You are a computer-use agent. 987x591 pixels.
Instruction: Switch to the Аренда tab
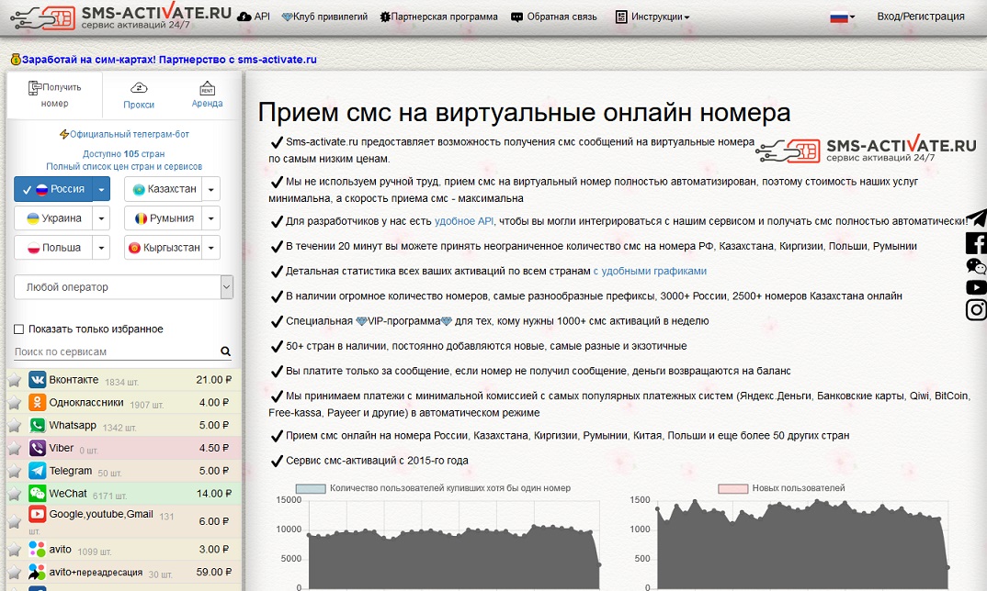207,95
